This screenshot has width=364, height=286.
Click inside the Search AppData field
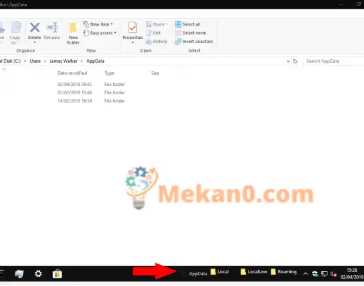click(334, 61)
